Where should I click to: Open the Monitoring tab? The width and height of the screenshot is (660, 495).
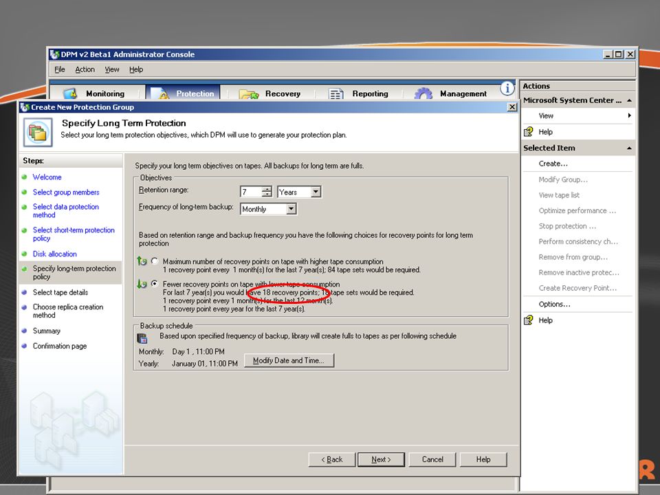click(97, 93)
